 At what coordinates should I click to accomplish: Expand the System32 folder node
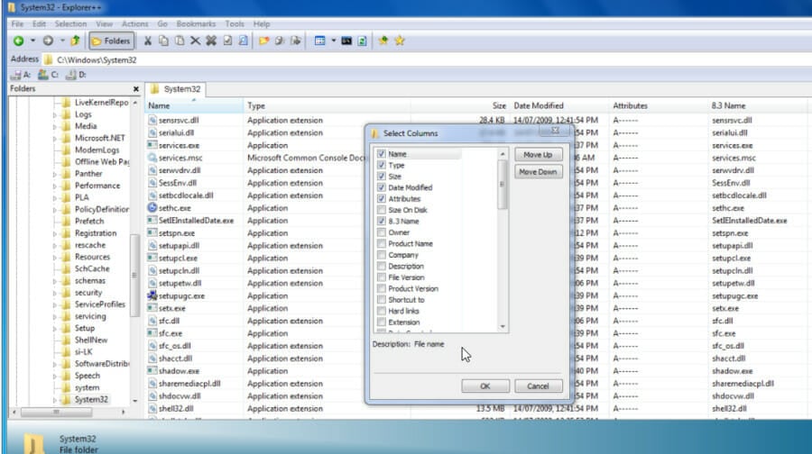pos(55,400)
